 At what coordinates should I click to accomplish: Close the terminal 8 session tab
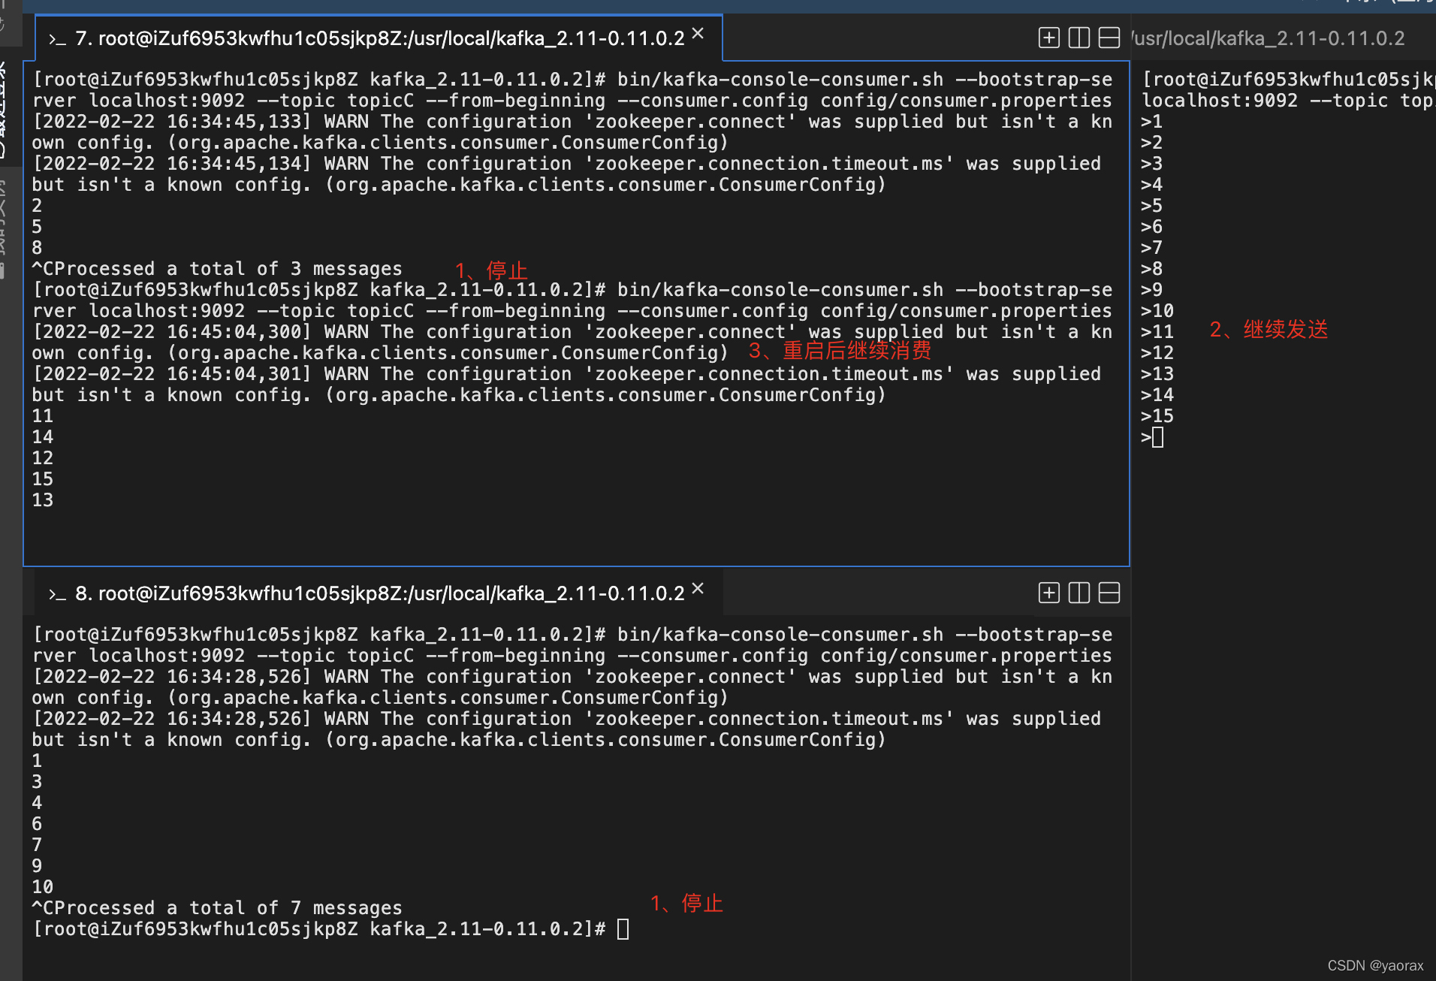point(697,590)
